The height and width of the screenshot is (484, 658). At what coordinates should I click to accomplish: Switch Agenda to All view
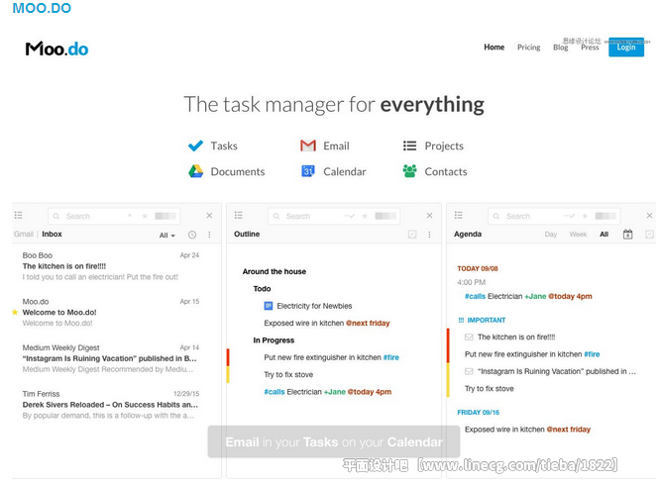pos(603,235)
